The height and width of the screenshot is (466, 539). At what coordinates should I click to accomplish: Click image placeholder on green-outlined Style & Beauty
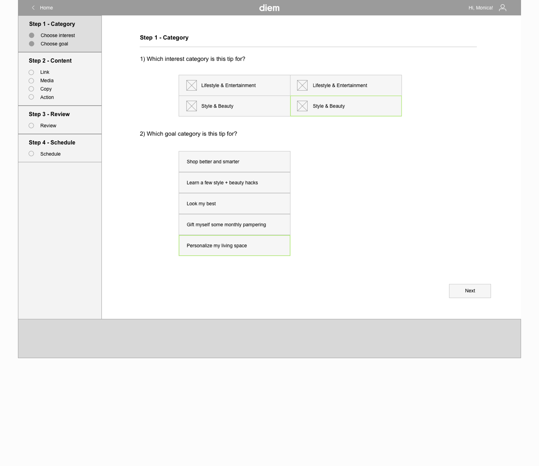302,106
